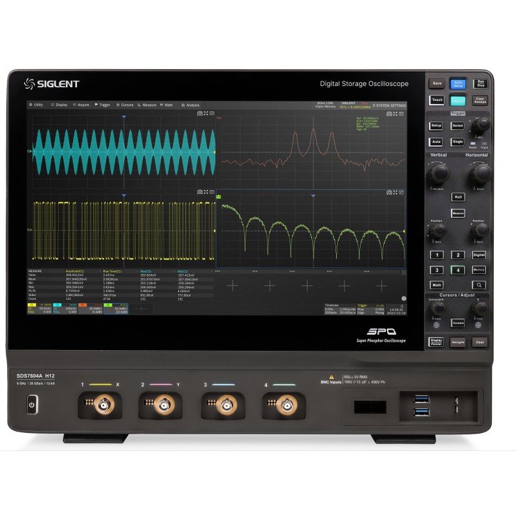This screenshot has width=517, height=517.
Task: Click the upper blue USB port
Action: (x=422, y=399)
